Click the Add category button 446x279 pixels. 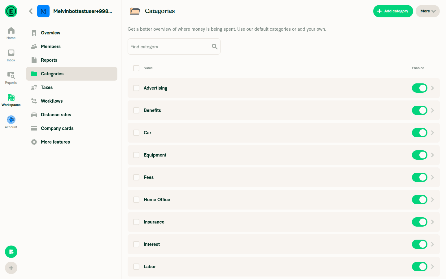(393, 11)
